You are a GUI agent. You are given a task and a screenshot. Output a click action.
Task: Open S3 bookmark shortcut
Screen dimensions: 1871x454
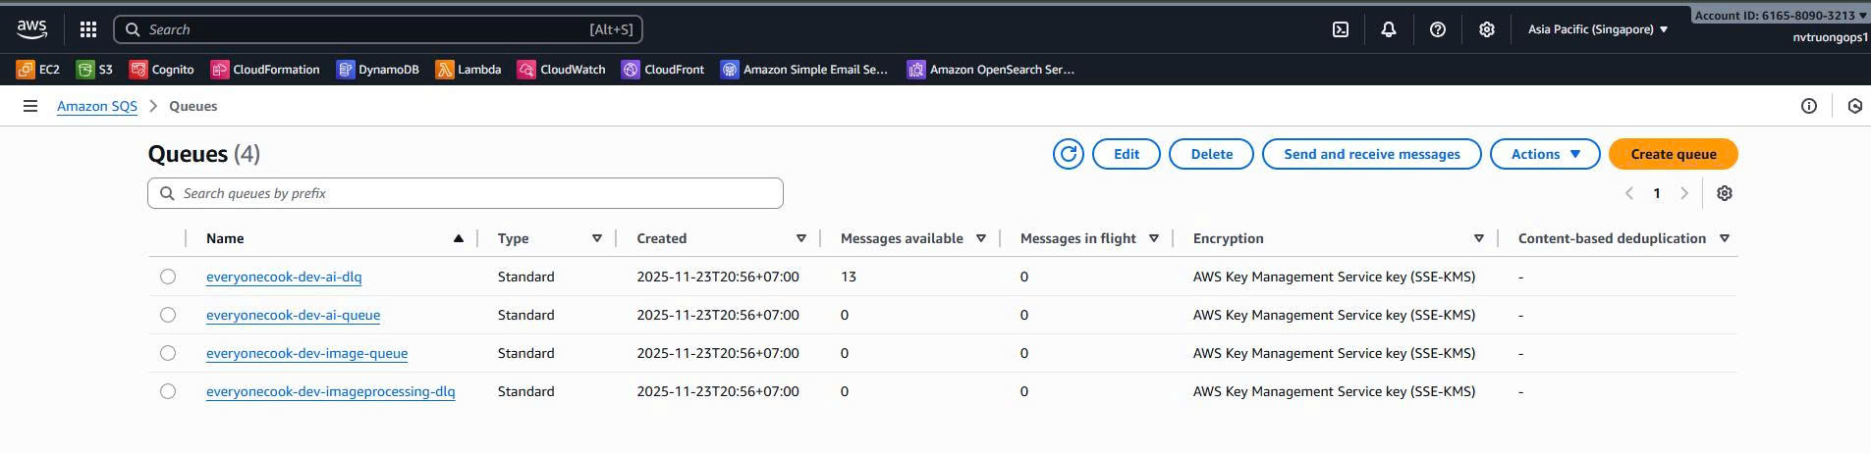95,70
